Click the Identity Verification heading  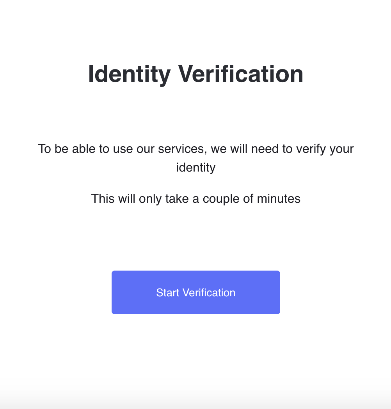click(195, 74)
